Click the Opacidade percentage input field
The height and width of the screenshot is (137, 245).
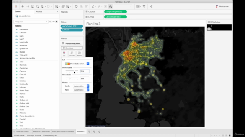[x=85, y=78]
